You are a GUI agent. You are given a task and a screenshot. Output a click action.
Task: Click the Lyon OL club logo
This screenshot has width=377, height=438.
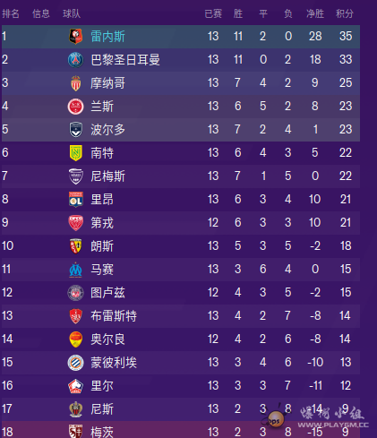[76, 200]
